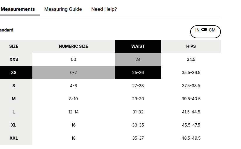Screen dimensions: 241x149
Task: Select the XS size row label
Action: (14, 73)
